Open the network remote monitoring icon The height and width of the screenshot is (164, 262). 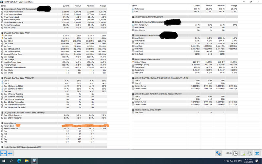pos(218,154)
